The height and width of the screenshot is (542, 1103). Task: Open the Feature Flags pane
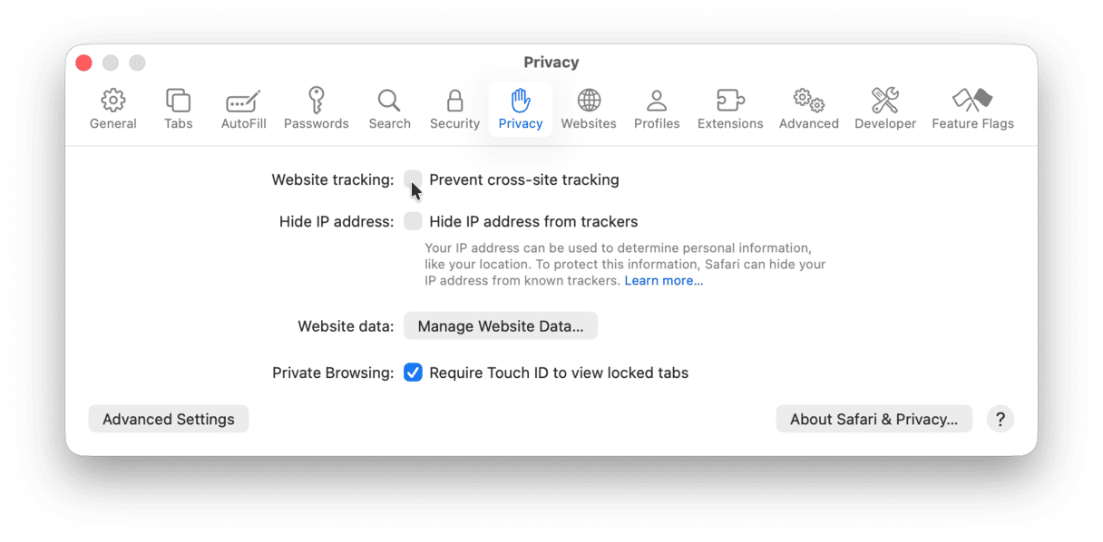972,109
